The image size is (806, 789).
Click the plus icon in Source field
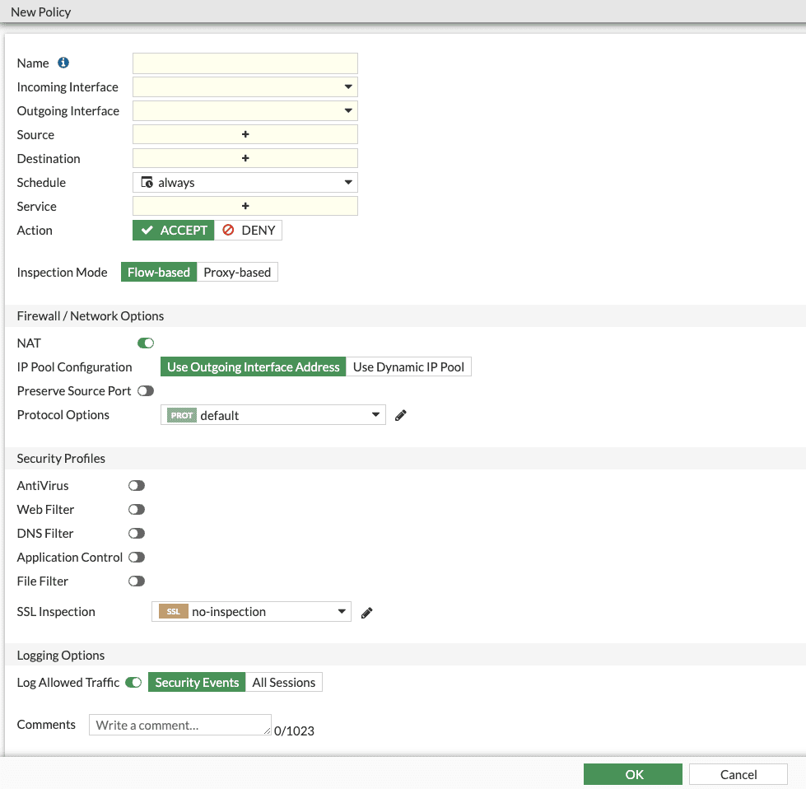point(245,134)
